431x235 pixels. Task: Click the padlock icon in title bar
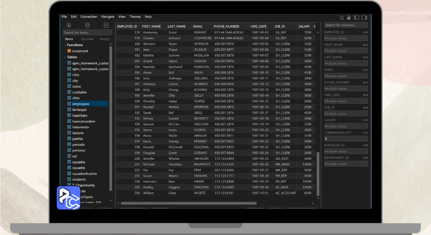coord(349,17)
